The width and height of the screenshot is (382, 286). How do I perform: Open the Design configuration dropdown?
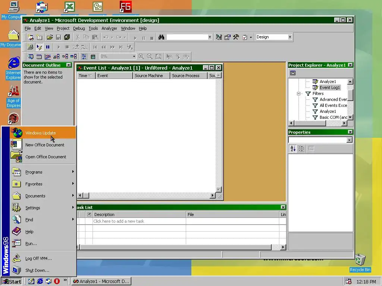(x=290, y=37)
